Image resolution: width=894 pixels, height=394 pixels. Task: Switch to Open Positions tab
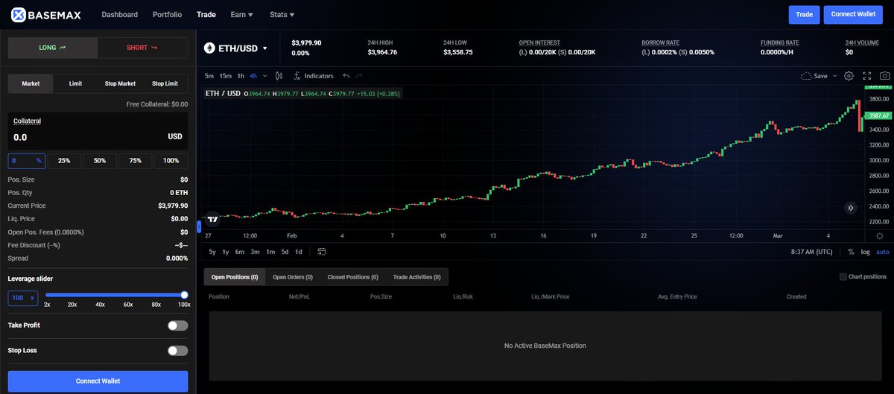click(x=235, y=277)
